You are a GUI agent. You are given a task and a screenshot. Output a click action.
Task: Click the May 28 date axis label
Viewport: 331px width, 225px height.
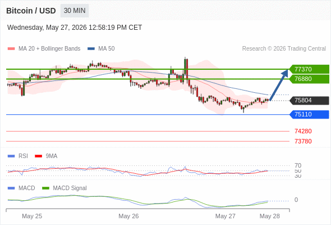coord(270,216)
